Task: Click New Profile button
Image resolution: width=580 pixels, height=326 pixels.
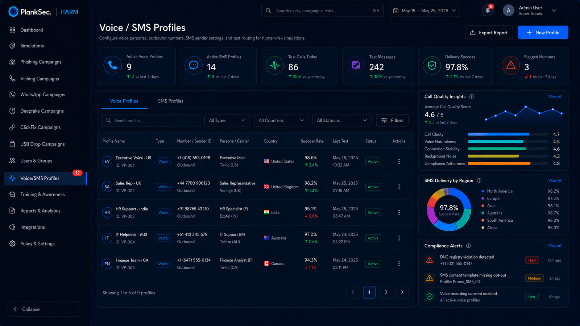Action: coord(543,33)
